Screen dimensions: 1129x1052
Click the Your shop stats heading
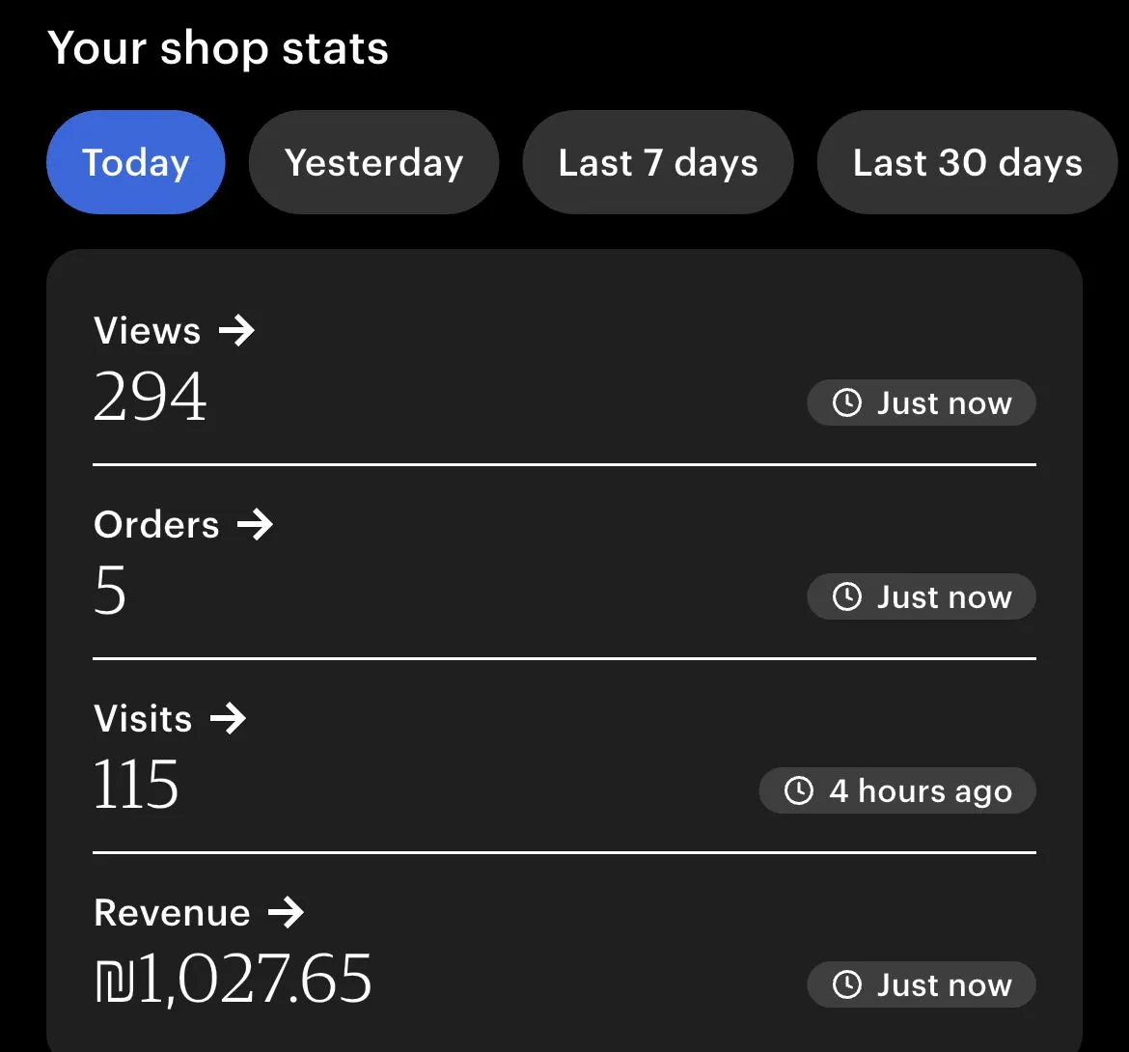(x=218, y=48)
